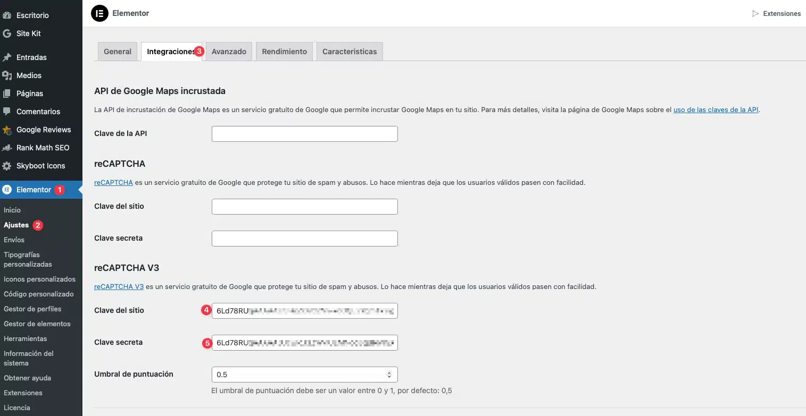Click the Google Reviews star icon

7,129
